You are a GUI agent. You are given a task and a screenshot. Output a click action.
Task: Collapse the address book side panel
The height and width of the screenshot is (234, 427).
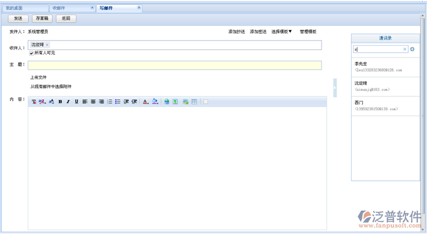coord(335,88)
